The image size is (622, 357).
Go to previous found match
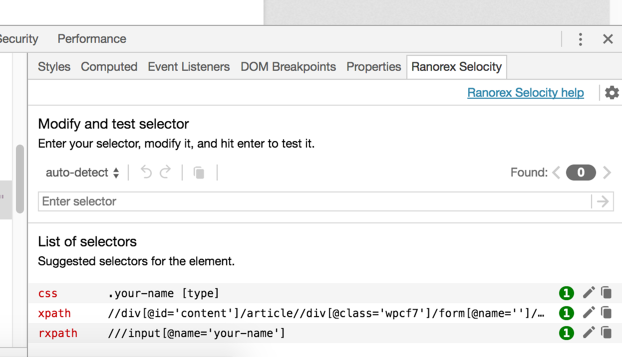click(557, 173)
